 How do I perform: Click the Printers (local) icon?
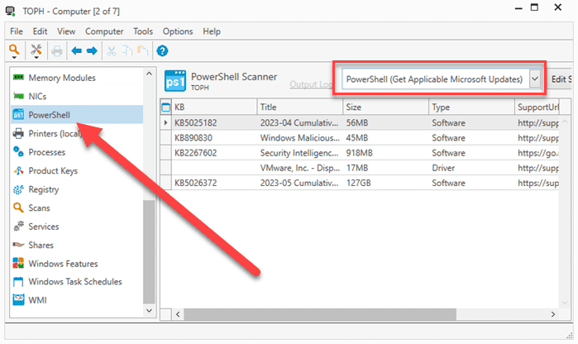pos(18,133)
